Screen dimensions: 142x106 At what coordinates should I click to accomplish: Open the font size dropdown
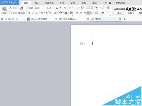coord(54,8)
